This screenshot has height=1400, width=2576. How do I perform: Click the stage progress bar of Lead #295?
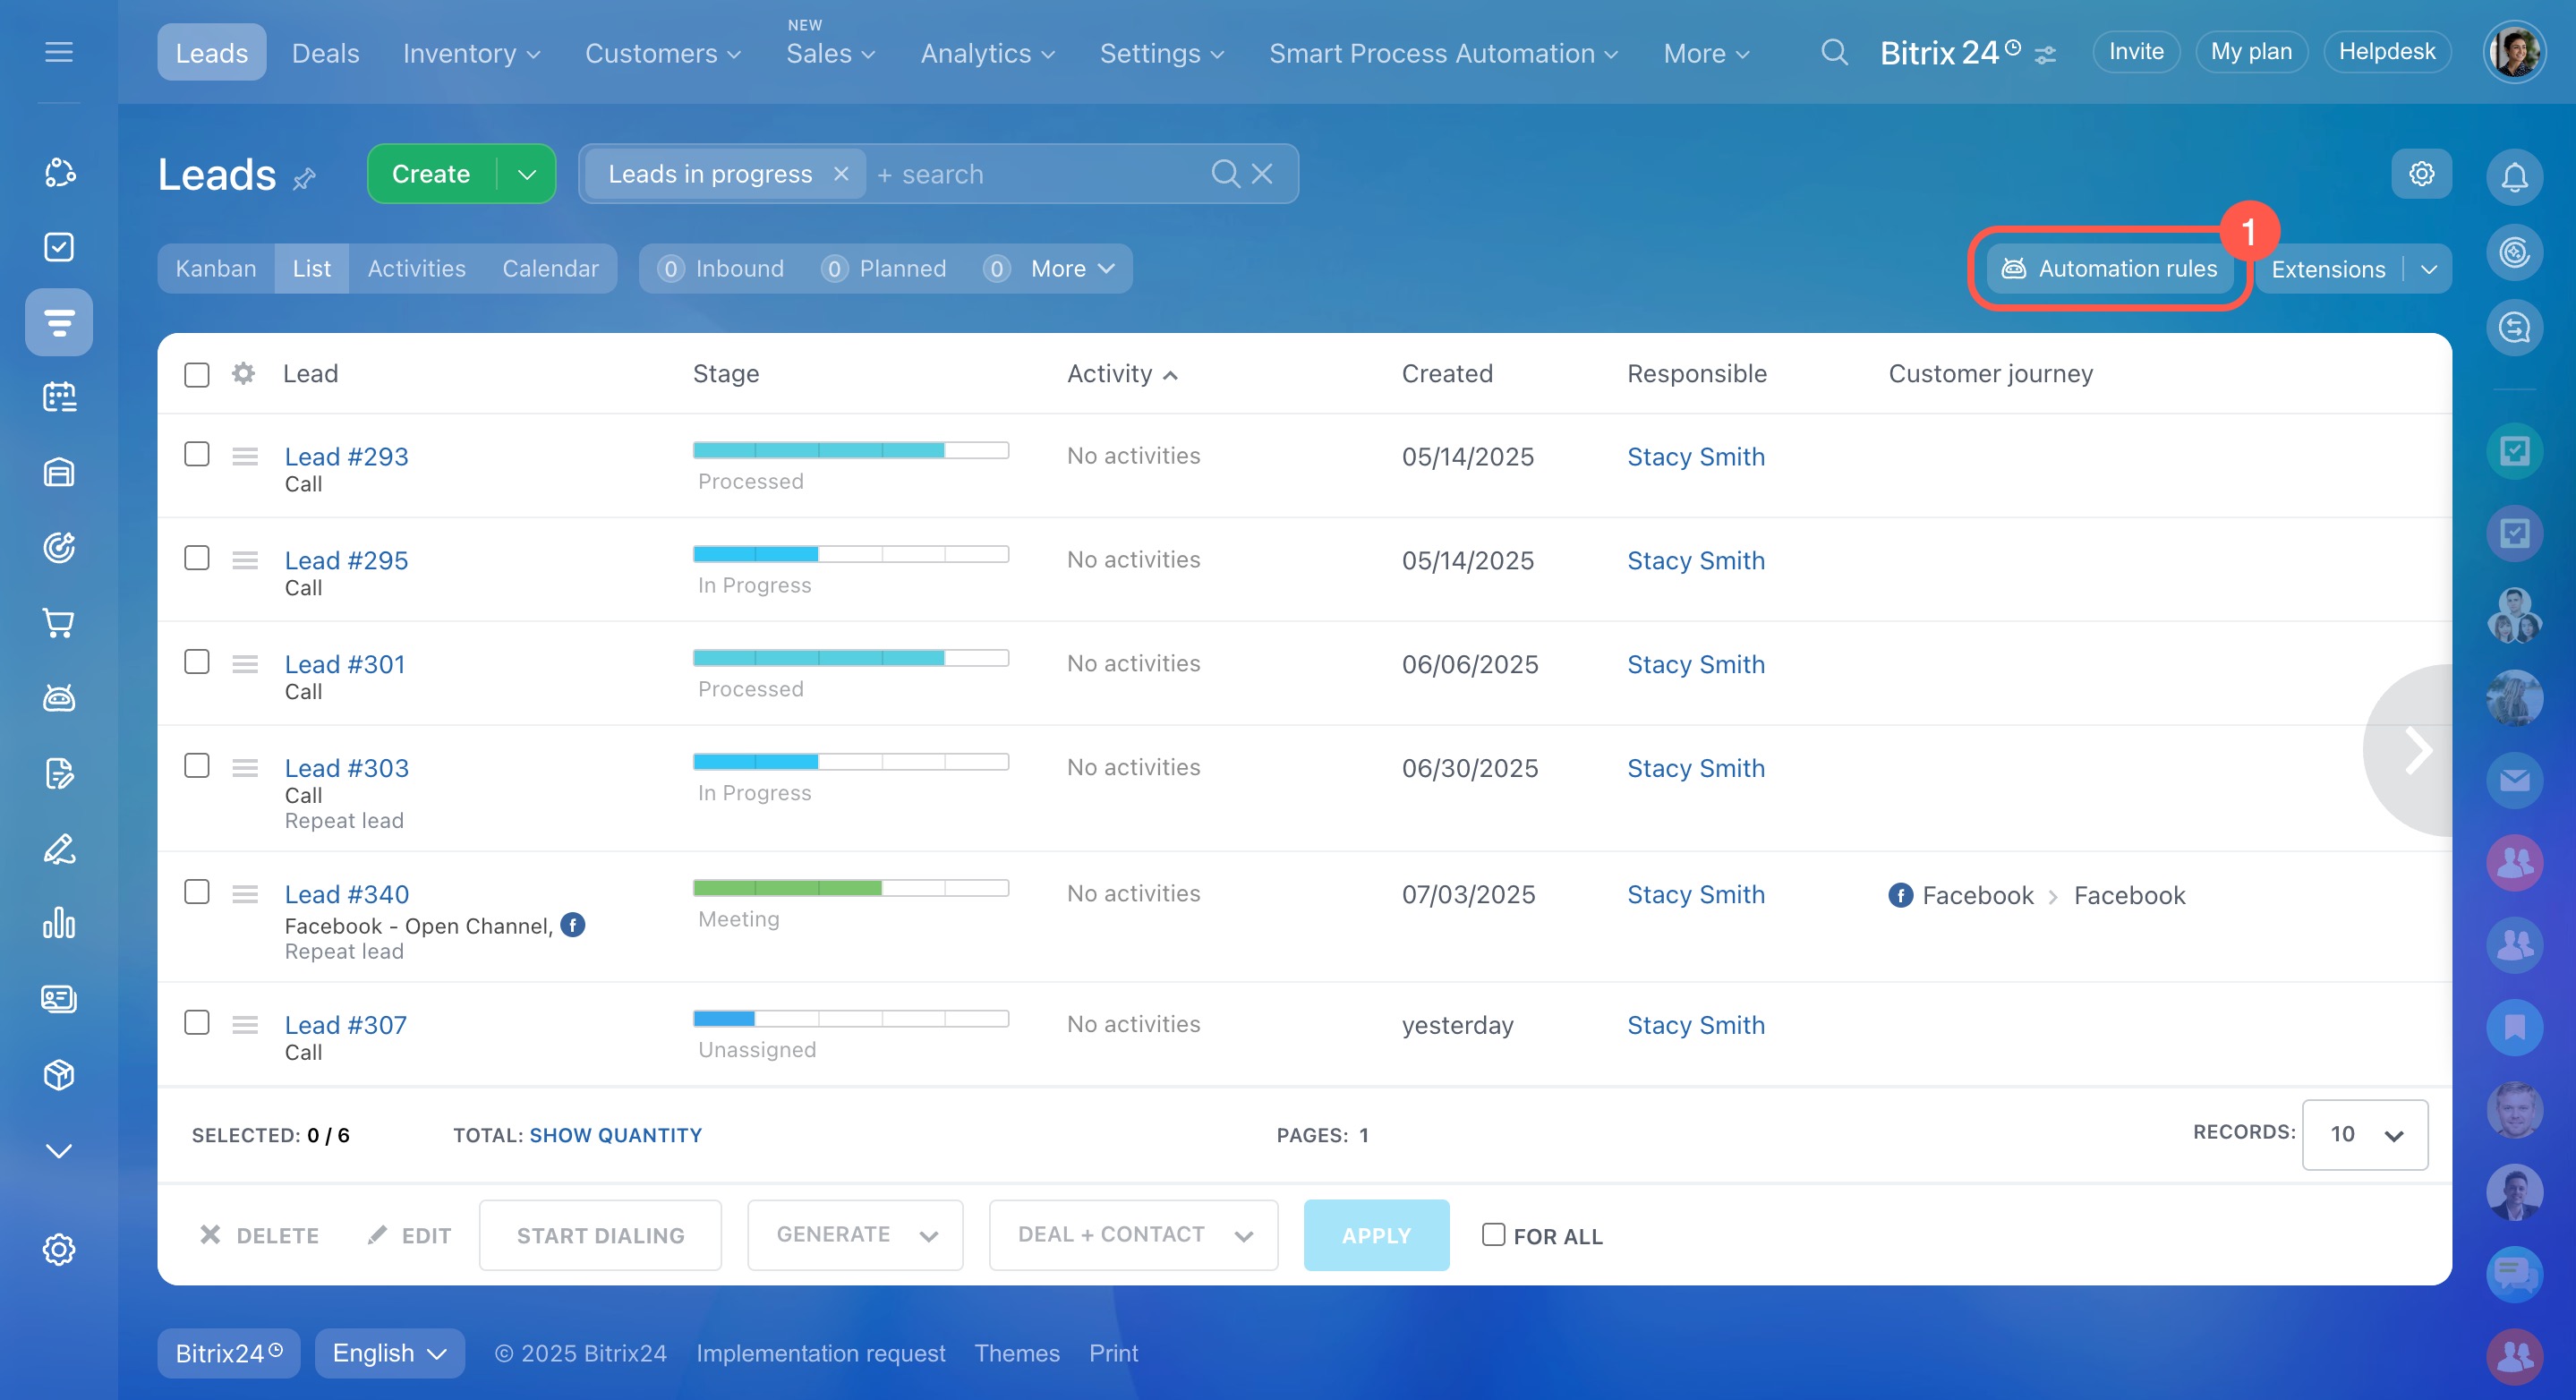(x=850, y=554)
